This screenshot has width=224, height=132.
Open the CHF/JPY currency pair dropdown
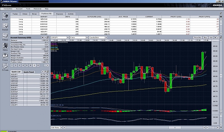(x=68, y=38)
